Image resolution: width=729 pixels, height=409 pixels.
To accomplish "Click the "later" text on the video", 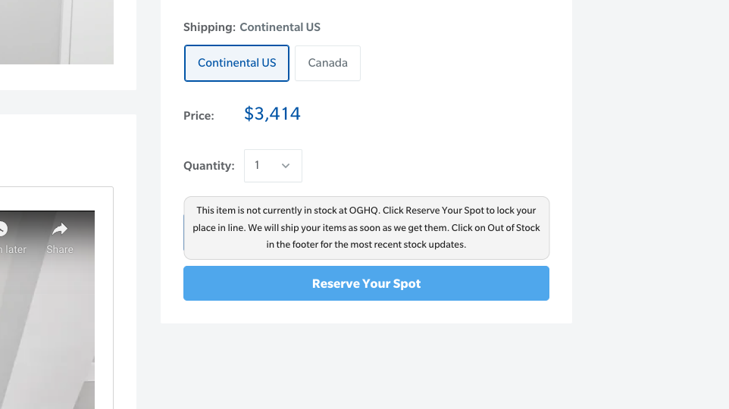I will pos(15,249).
